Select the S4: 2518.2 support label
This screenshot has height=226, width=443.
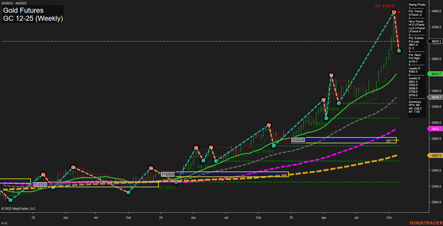click(x=207, y=167)
